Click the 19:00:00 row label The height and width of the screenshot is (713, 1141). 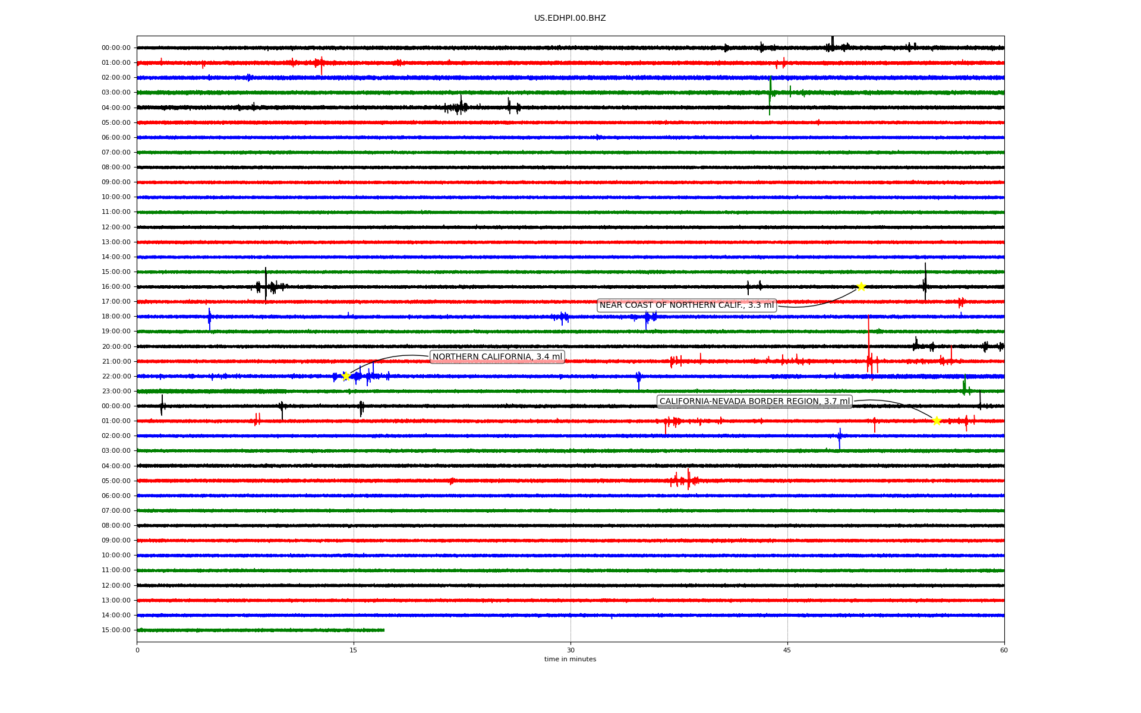point(116,332)
